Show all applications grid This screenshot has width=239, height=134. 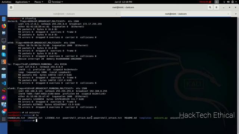click(x=4, y=119)
